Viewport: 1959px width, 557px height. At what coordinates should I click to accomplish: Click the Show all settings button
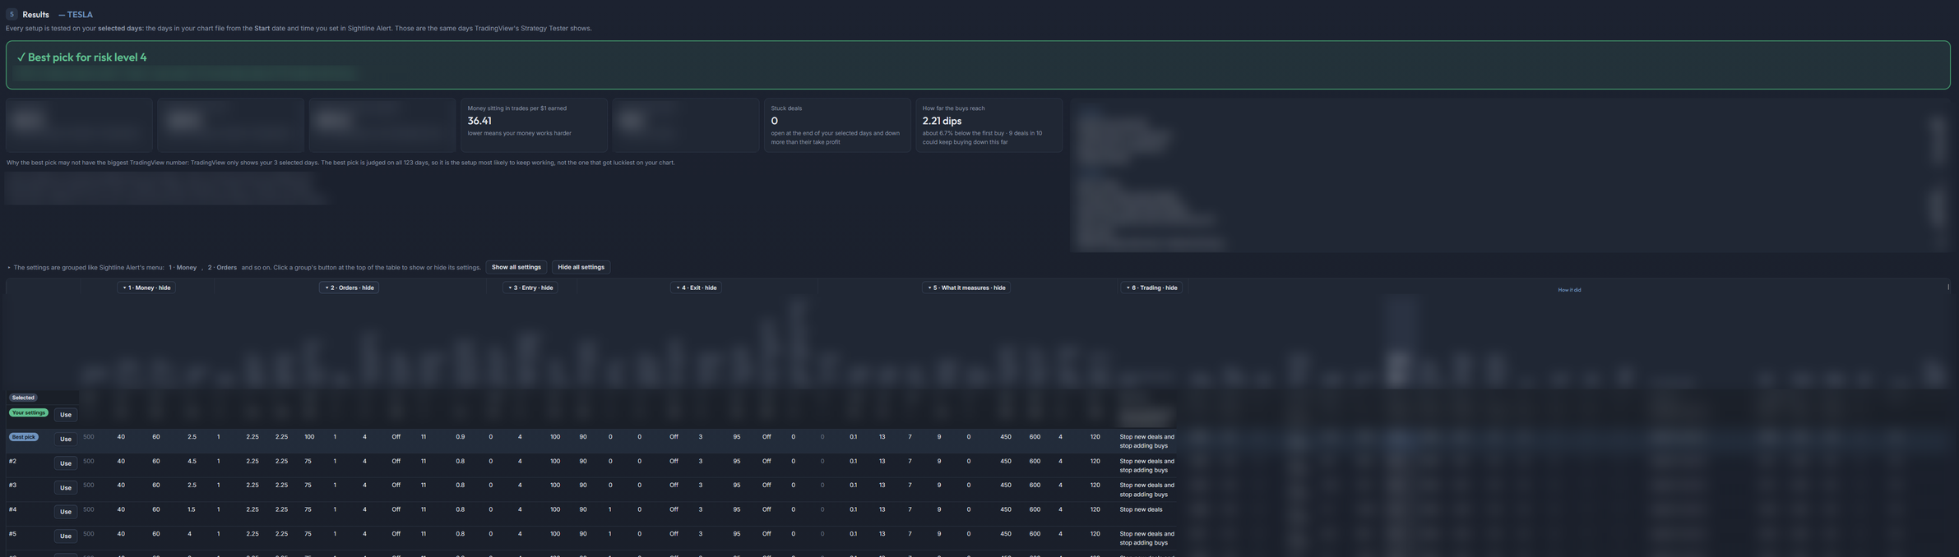click(x=516, y=267)
